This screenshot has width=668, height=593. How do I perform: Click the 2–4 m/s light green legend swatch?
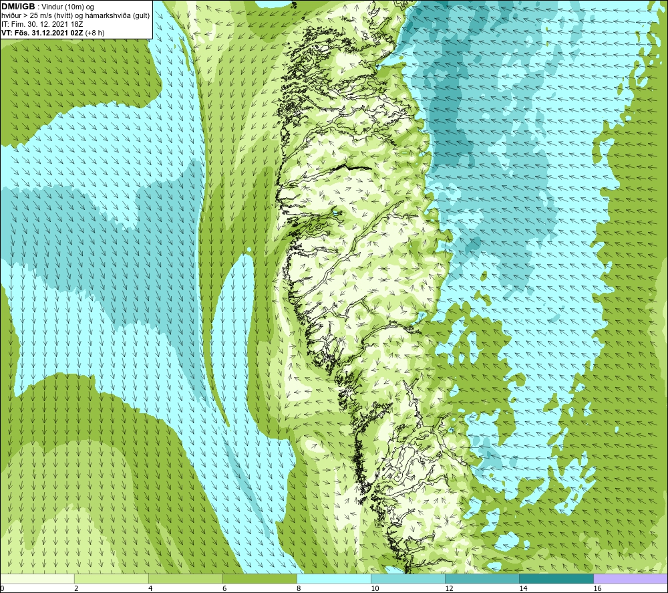coord(112,578)
